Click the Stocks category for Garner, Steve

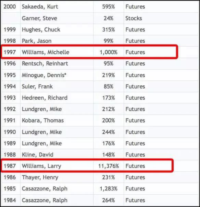[x=133, y=18]
